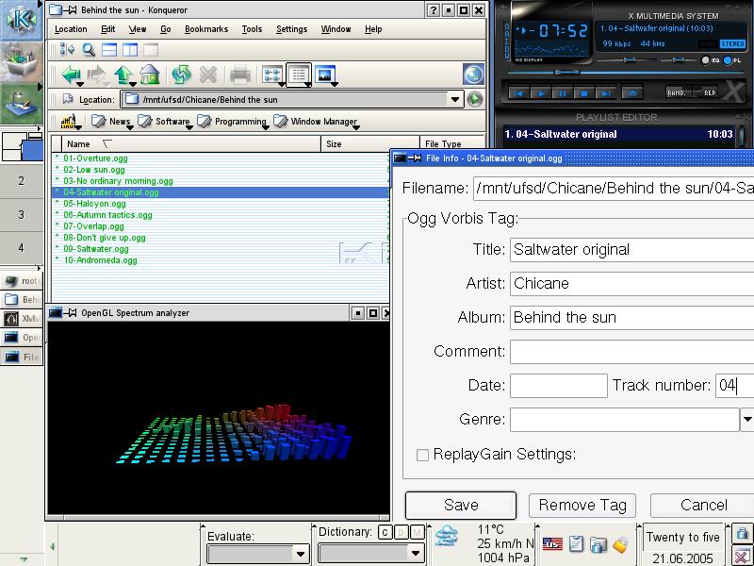
Task: Split Konqueror view left/right icon
Action: point(130,50)
